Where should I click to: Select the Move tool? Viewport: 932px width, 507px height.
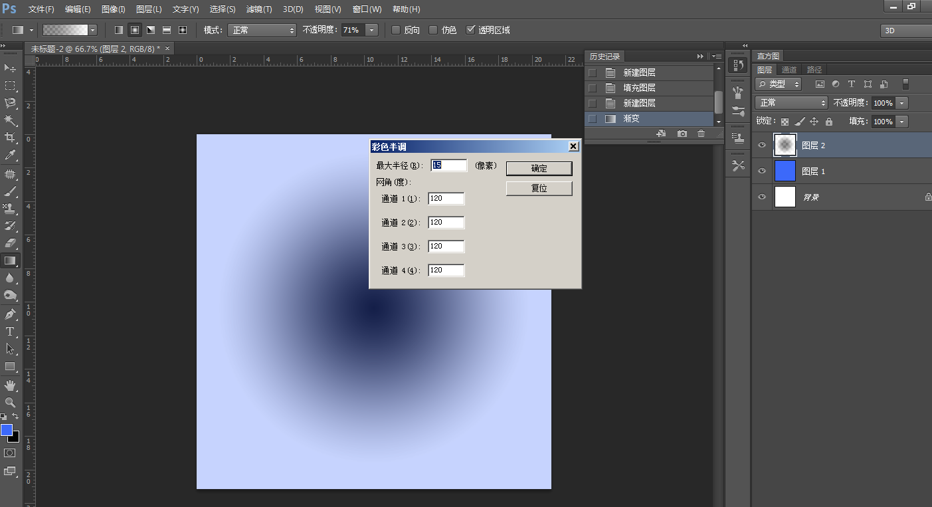pos(10,68)
